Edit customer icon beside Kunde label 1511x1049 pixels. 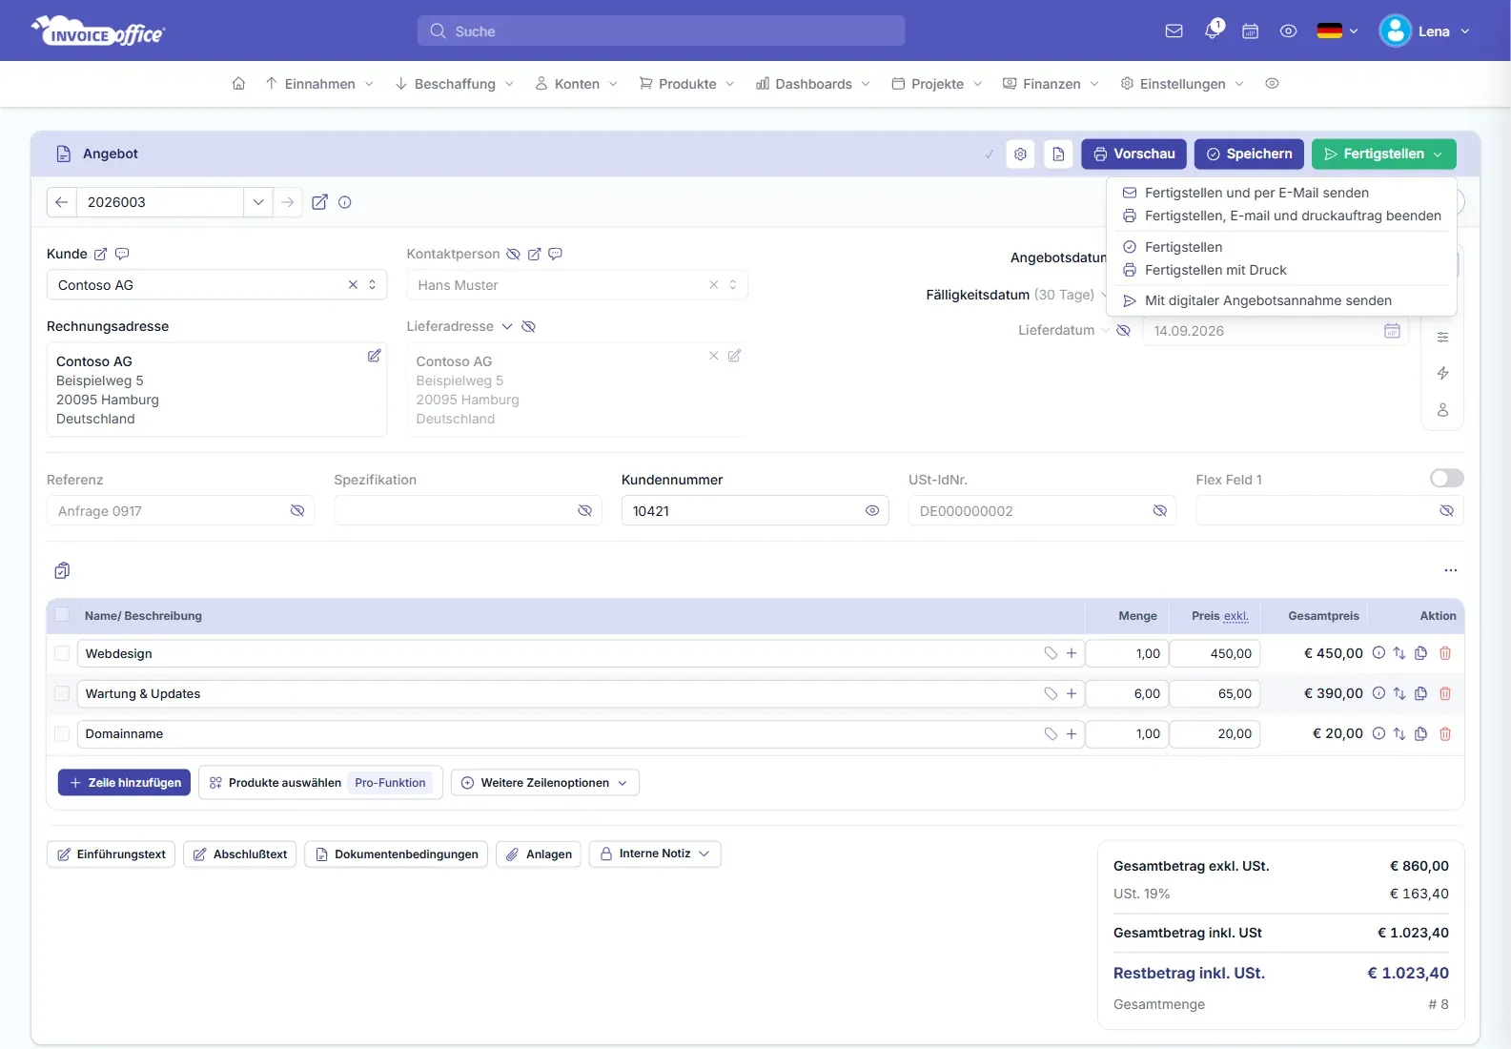(100, 254)
